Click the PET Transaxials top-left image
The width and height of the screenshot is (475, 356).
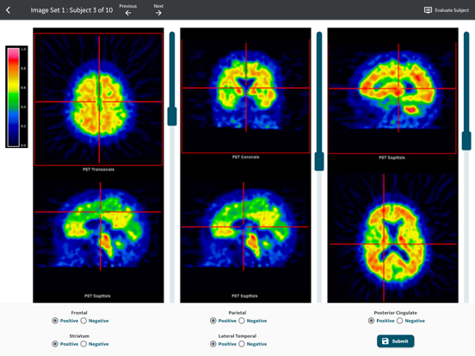click(98, 99)
